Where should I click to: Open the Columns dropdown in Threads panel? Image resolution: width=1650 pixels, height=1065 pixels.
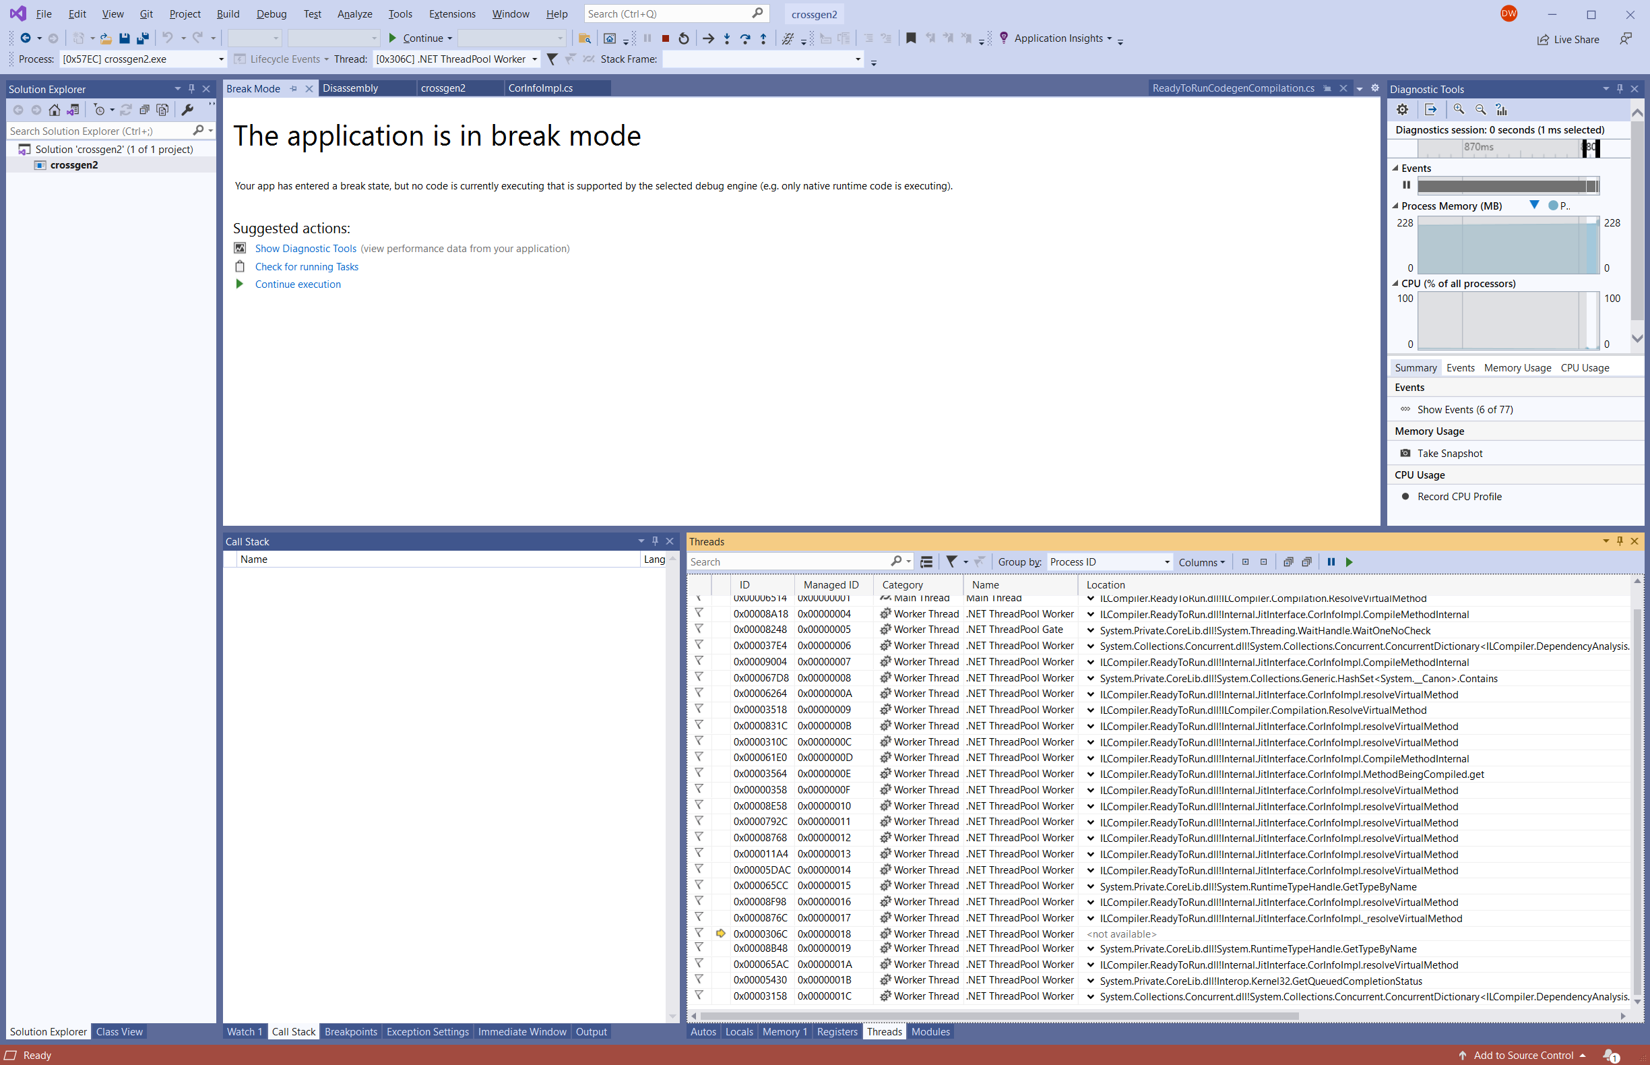click(x=1201, y=563)
